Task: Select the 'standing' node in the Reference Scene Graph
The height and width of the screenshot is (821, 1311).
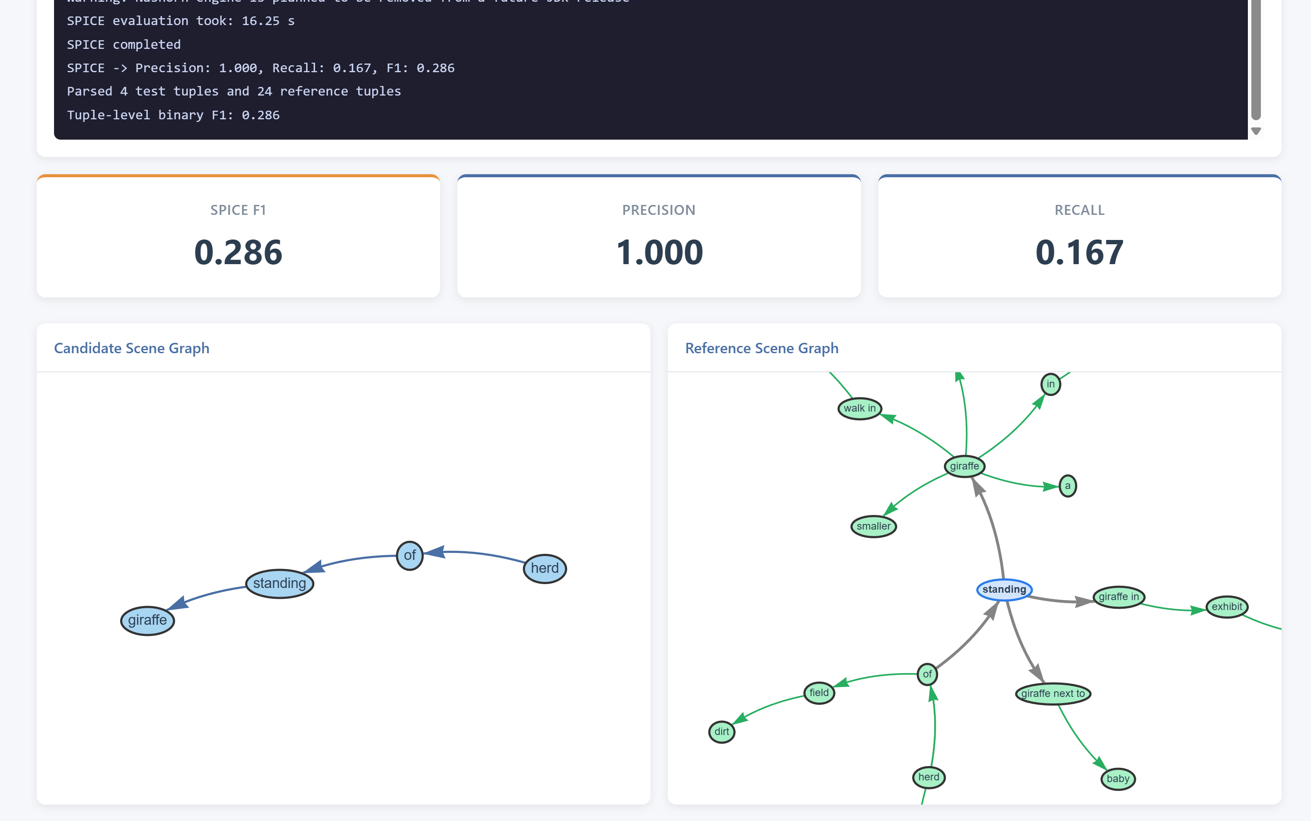Action: coord(1004,589)
